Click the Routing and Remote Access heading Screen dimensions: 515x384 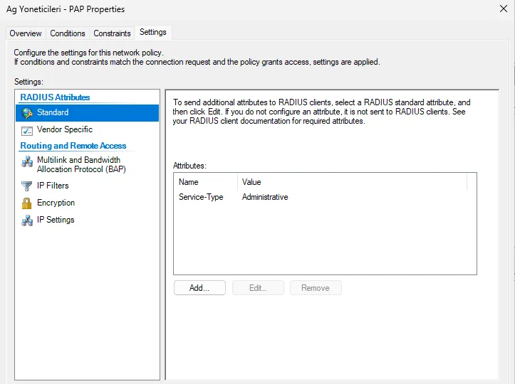(x=73, y=146)
